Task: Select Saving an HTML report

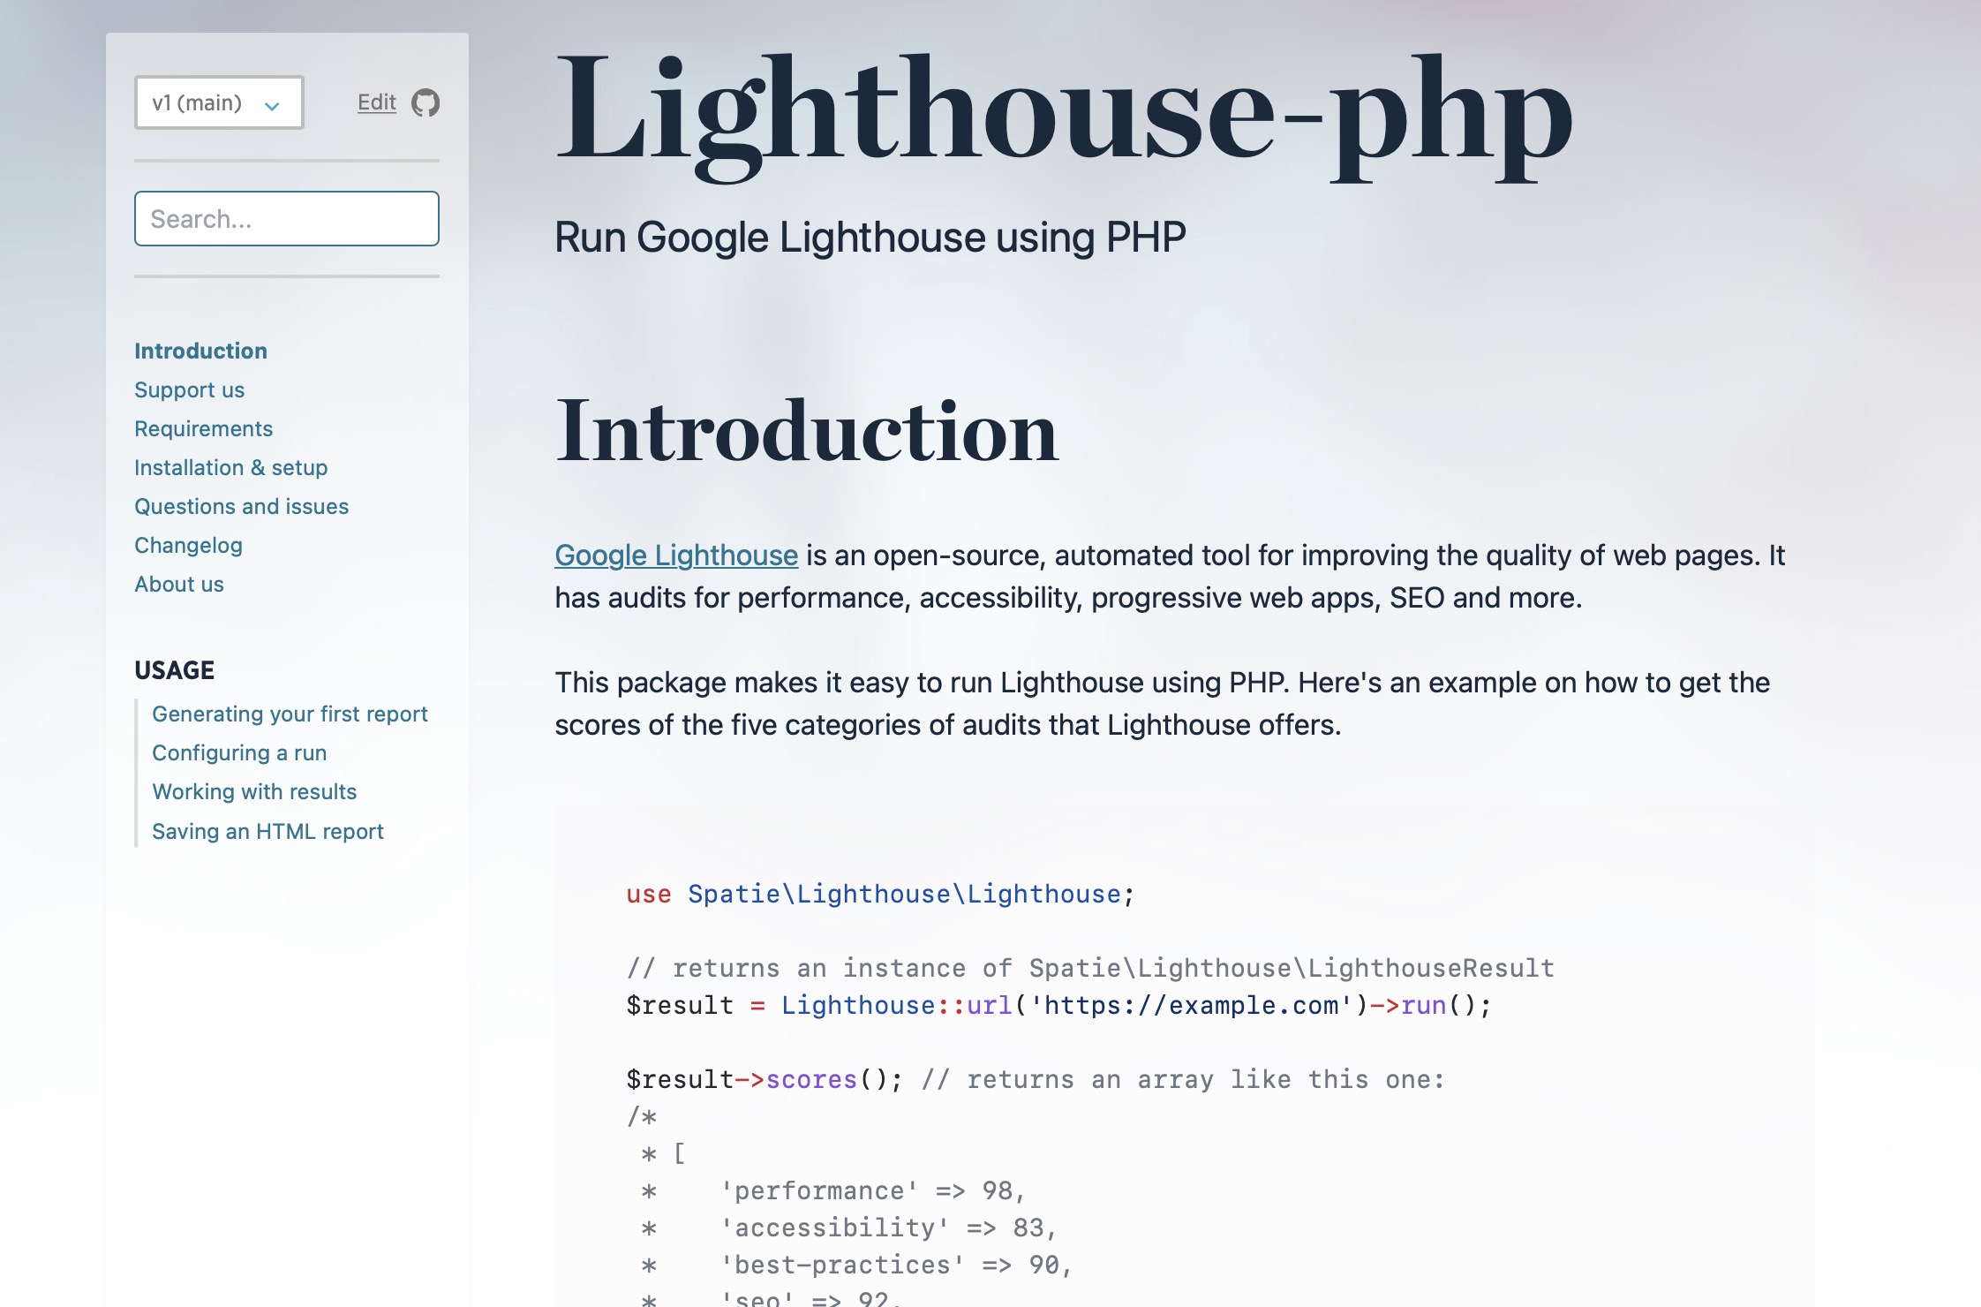Action: 267,831
